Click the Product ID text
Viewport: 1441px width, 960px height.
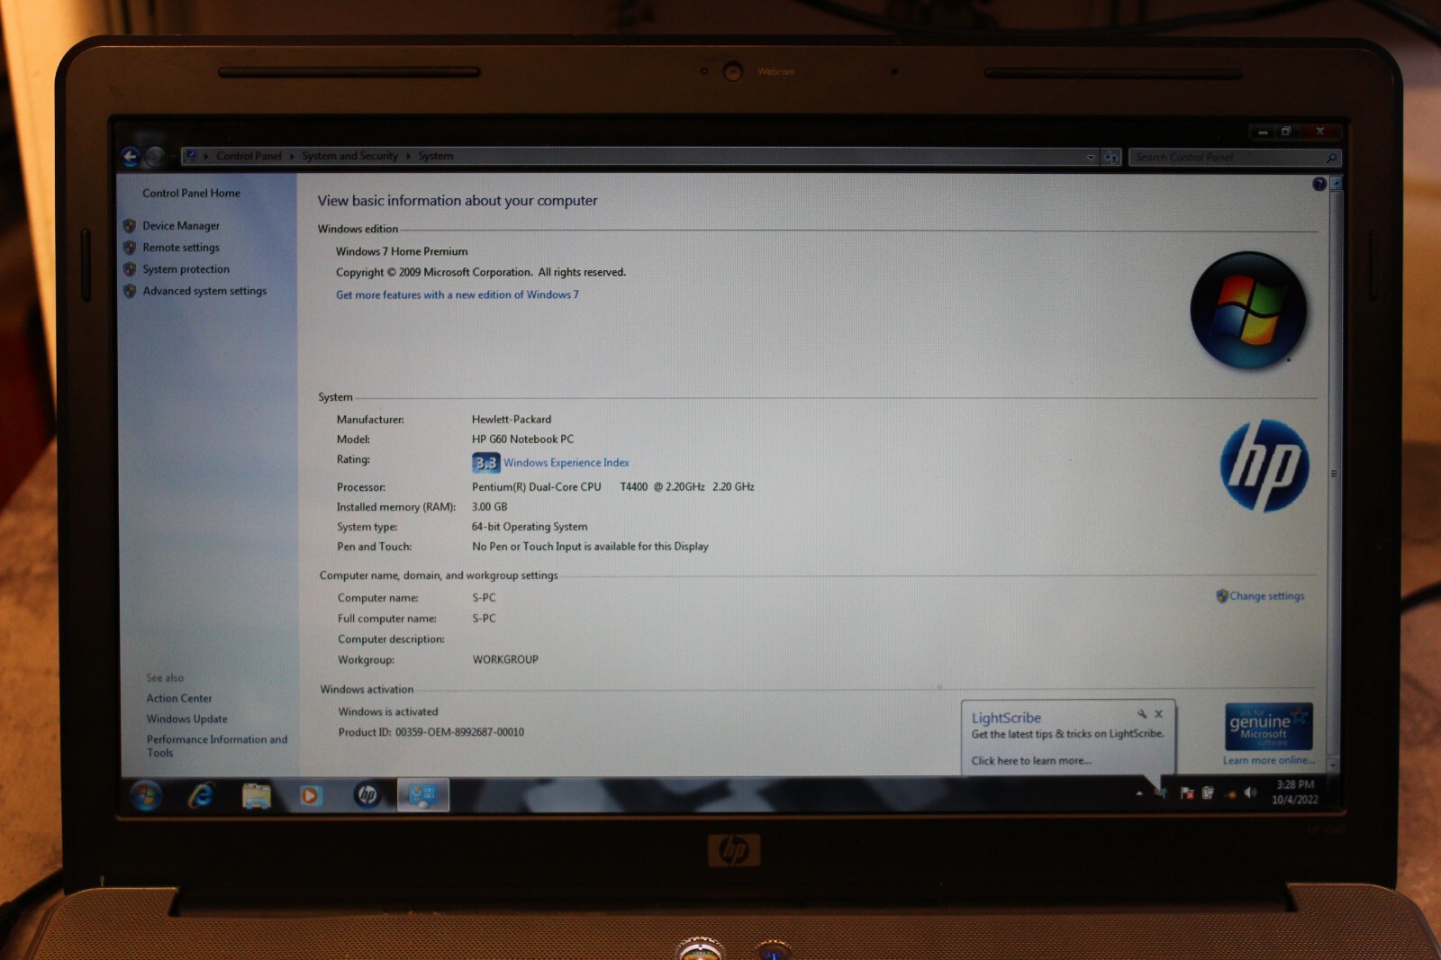(431, 732)
